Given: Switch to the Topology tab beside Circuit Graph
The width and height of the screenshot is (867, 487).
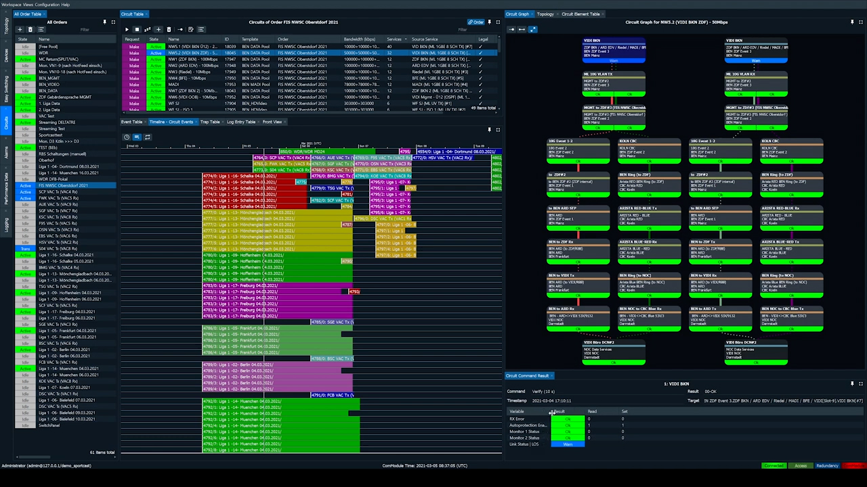Looking at the screenshot, I should (545, 14).
